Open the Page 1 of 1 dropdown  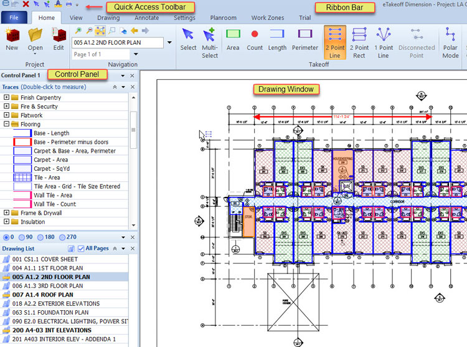(x=136, y=54)
